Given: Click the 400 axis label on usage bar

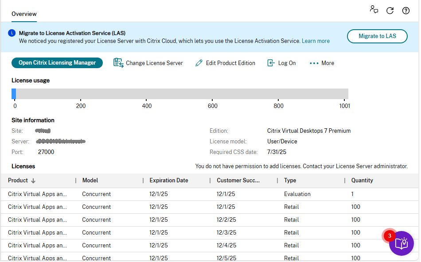Looking at the screenshot, I should (x=147, y=106).
